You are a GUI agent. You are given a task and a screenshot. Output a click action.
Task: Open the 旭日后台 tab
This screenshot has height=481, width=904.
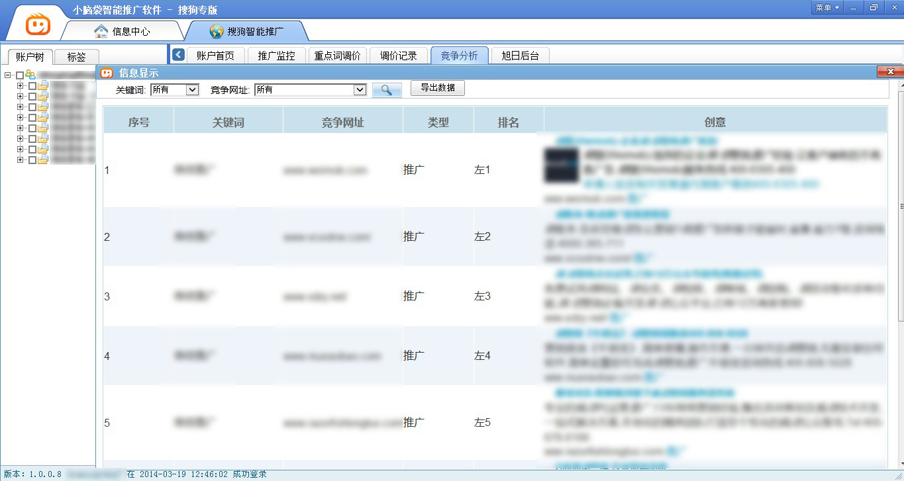coord(521,56)
